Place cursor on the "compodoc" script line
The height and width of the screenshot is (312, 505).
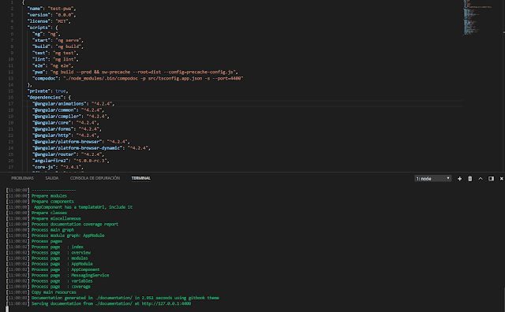pos(138,79)
